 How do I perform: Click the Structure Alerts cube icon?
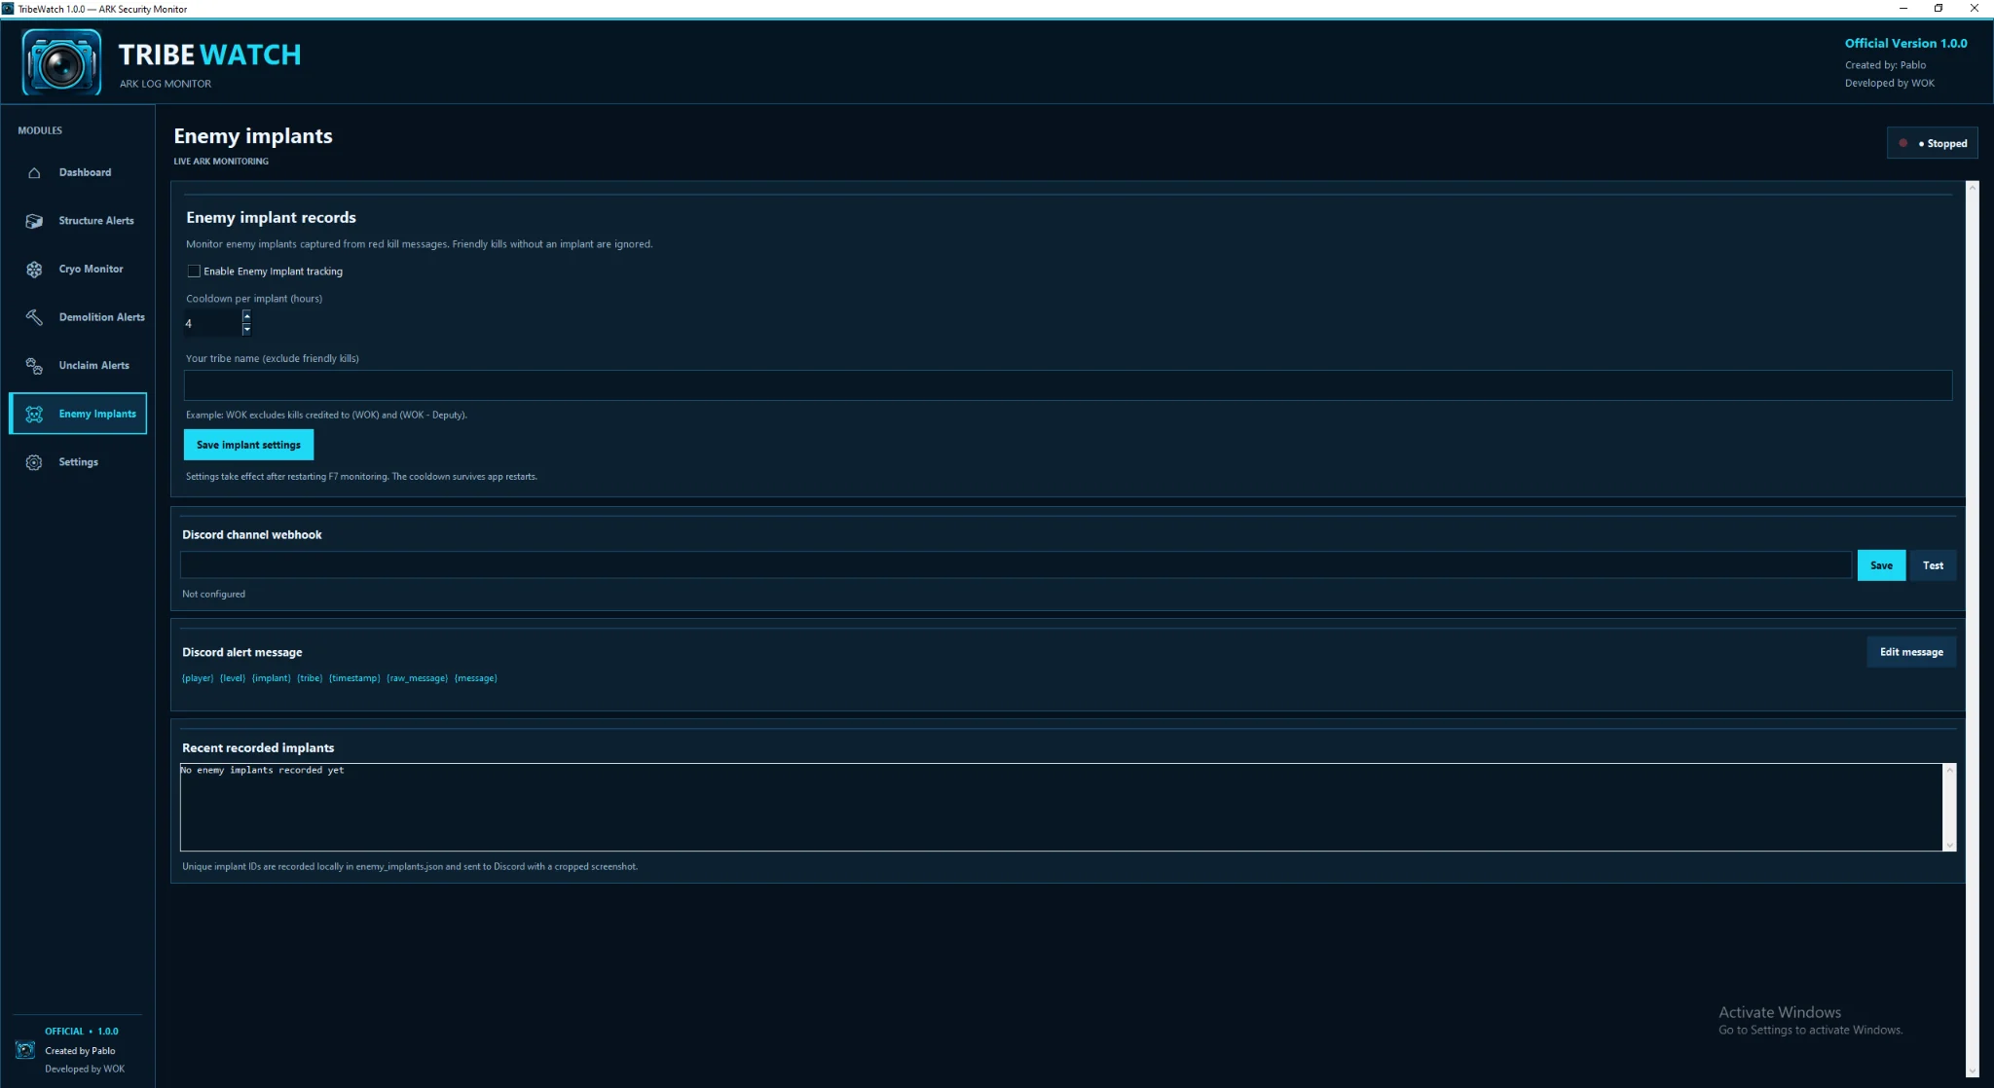(x=34, y=221)
